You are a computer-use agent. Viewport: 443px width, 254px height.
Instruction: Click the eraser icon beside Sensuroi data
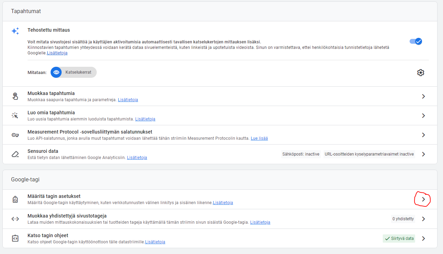pyautogui.click(x=15, y=154)
